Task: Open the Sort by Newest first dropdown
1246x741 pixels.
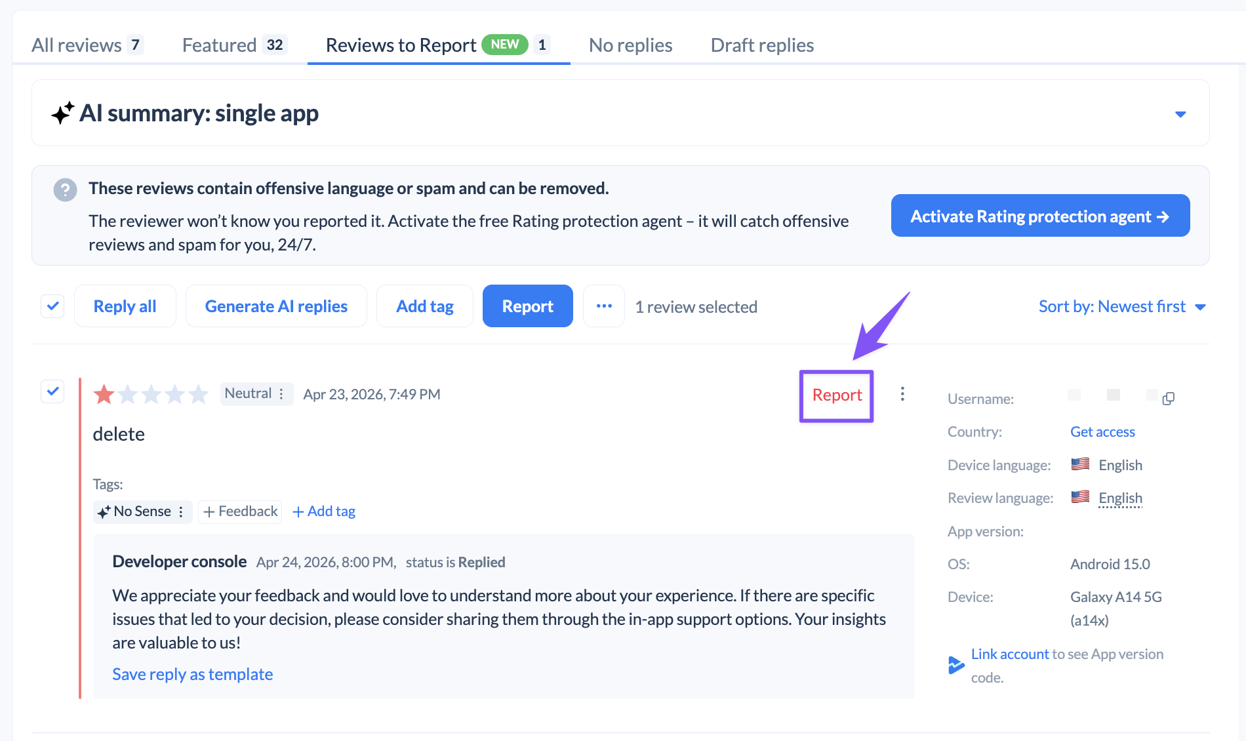Action: tap(1122, 306)
